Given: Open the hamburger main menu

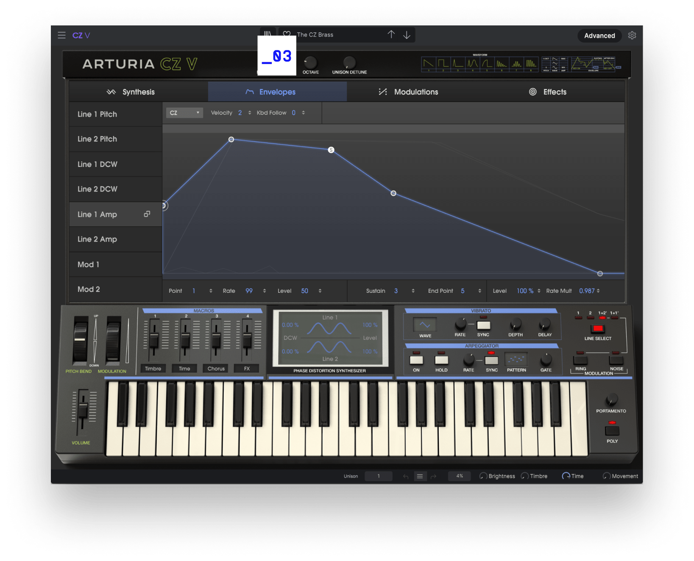Looking at the screenshot, I should (61, 35).
